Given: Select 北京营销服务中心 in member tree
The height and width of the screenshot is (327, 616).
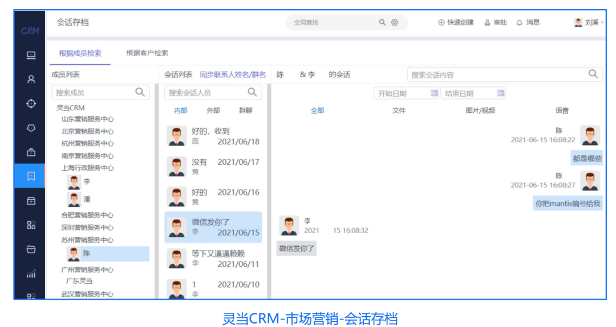Looking at the screenshot, I should point(87,131).
